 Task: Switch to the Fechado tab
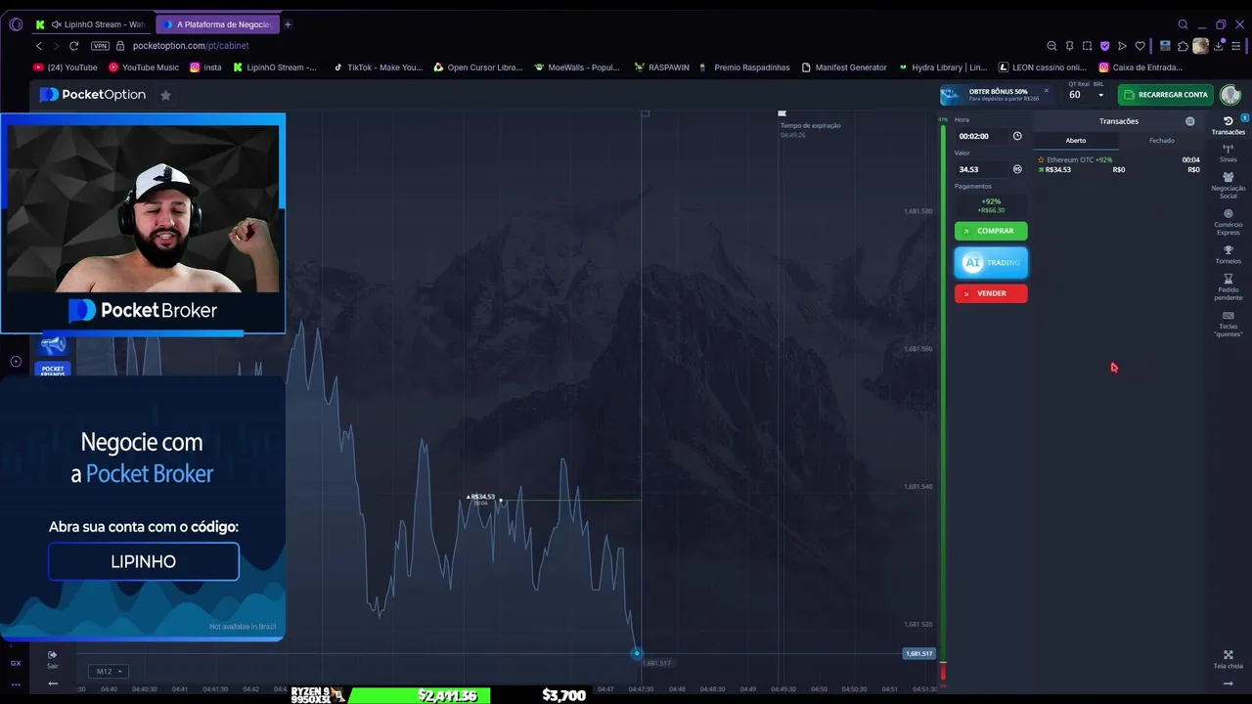(x=1162, y=141)
